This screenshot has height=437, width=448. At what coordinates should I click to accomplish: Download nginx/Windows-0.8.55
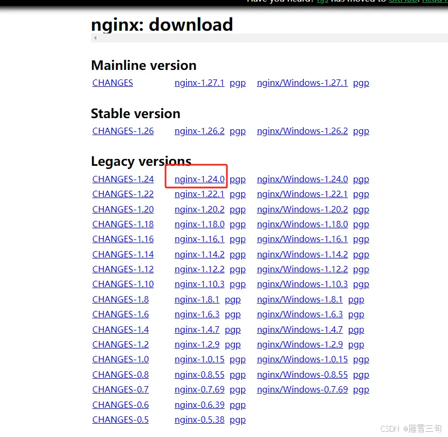click(303, 375)
